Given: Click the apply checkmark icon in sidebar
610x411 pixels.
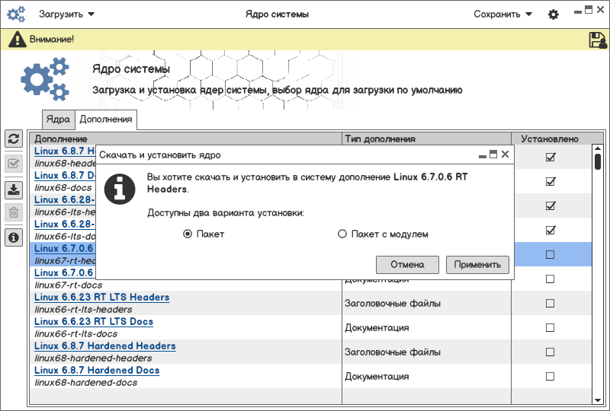Looking at the screenshot, I should [x=14, y=163].
